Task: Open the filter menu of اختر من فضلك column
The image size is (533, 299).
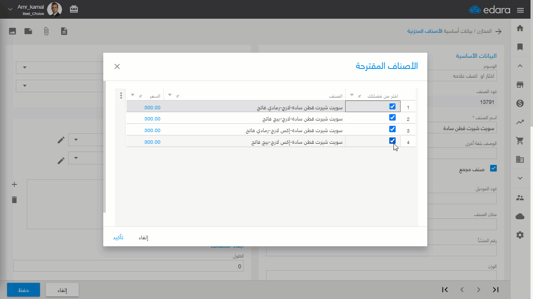Action: pyautogui.click(x=351, y=95)
